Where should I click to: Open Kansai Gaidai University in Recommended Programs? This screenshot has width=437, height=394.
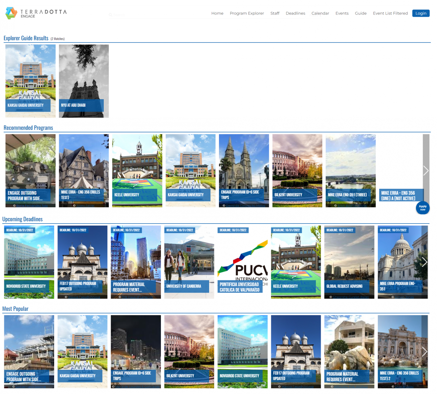tap(190, 171)
